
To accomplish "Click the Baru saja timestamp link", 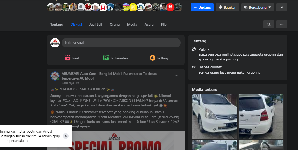I will pyautogui.click(x=68, y=83).
